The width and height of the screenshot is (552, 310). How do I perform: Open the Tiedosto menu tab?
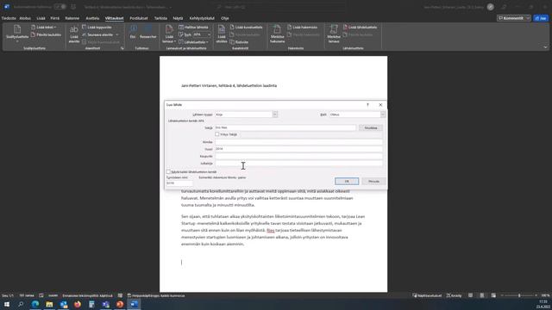[9, 18]
